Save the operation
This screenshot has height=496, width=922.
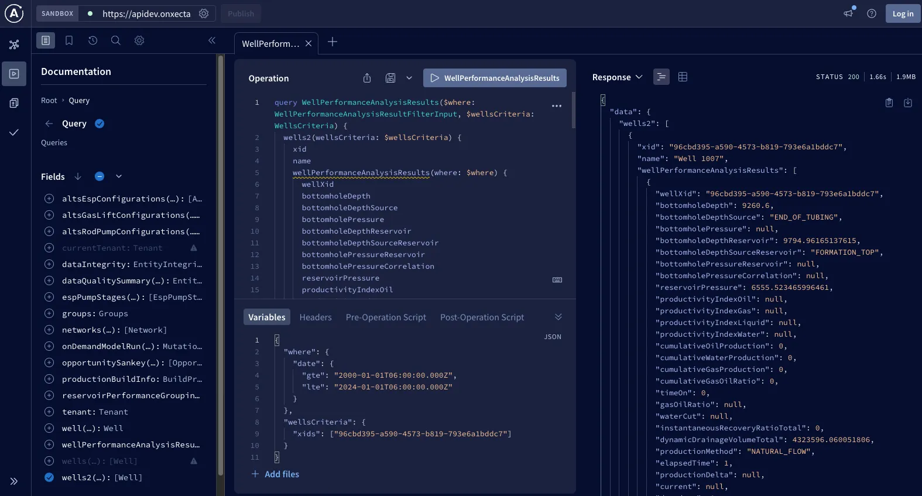(390, 78)
